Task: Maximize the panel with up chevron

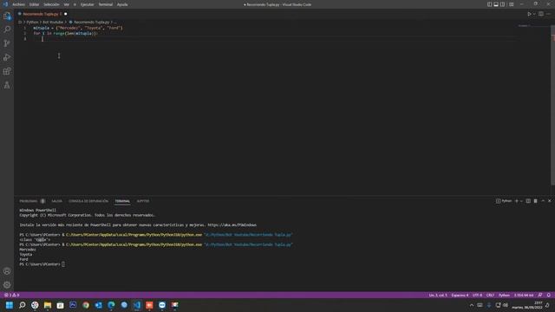Action: point(543,201)
